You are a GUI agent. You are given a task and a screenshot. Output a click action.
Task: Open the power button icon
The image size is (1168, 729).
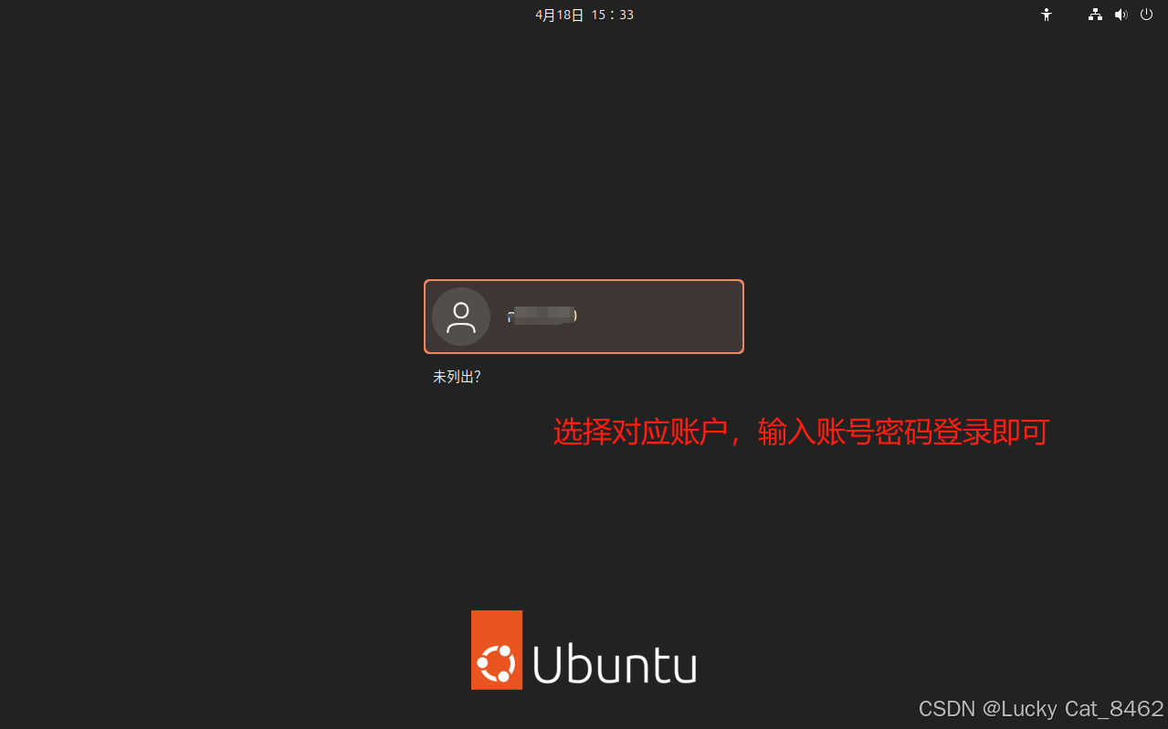[1146, 15]
